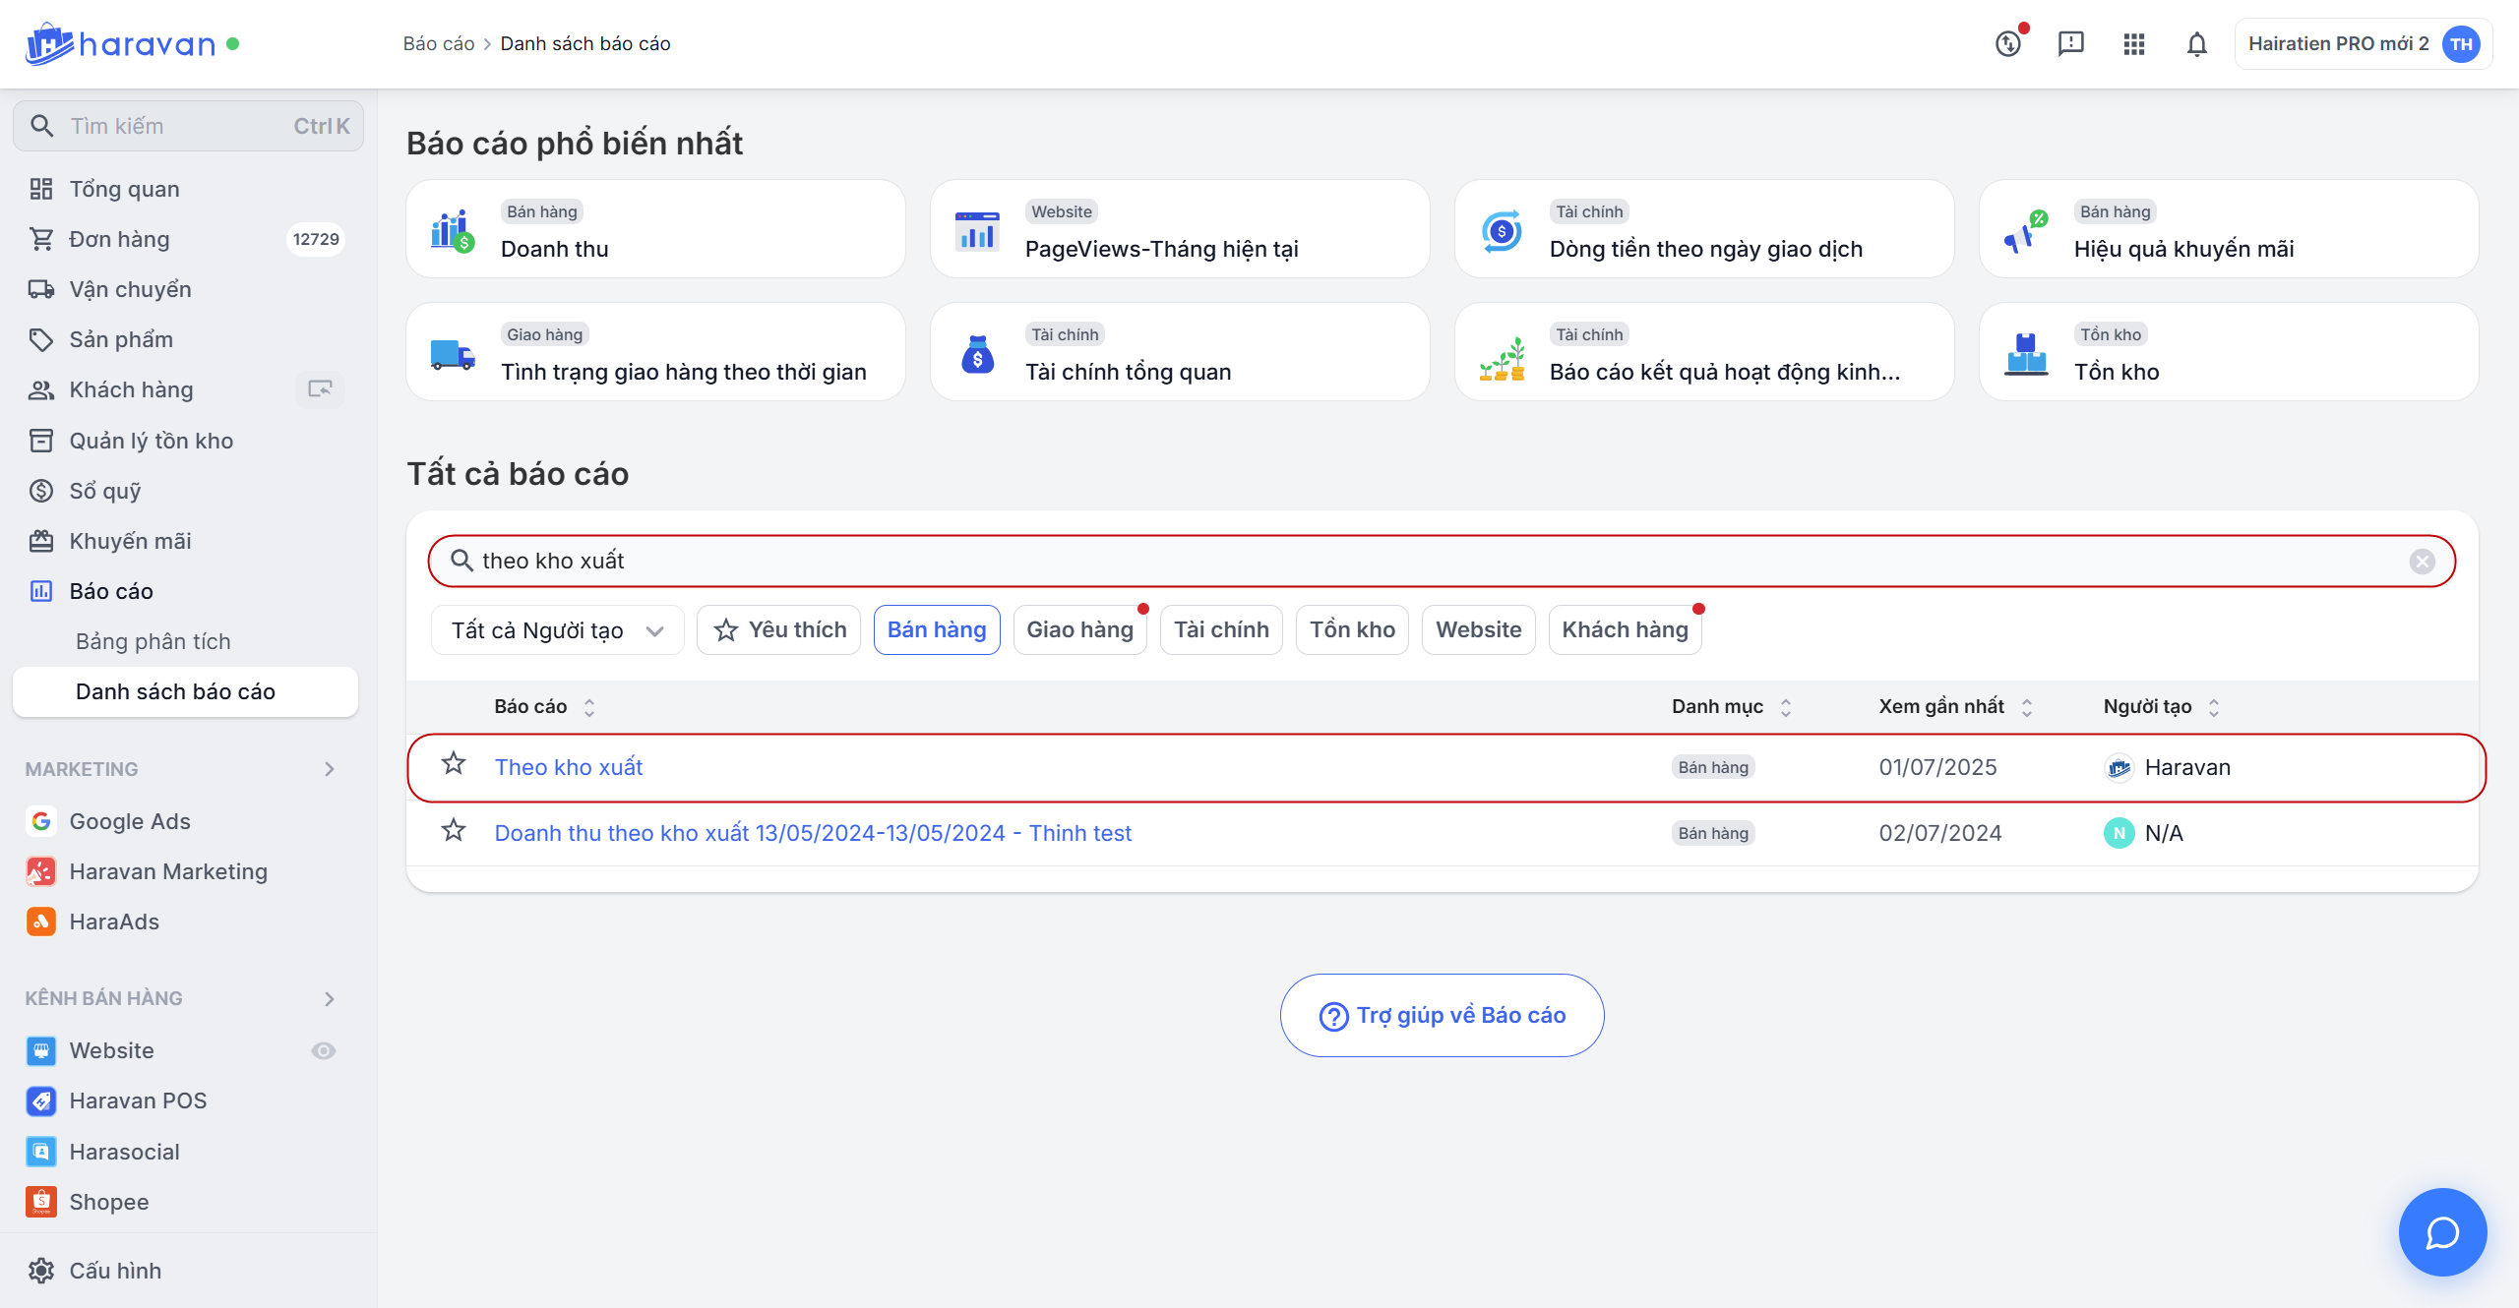Open the apps grid icon
The width and height of the screenshot is (2519, 1308).
pos(2133,44)
